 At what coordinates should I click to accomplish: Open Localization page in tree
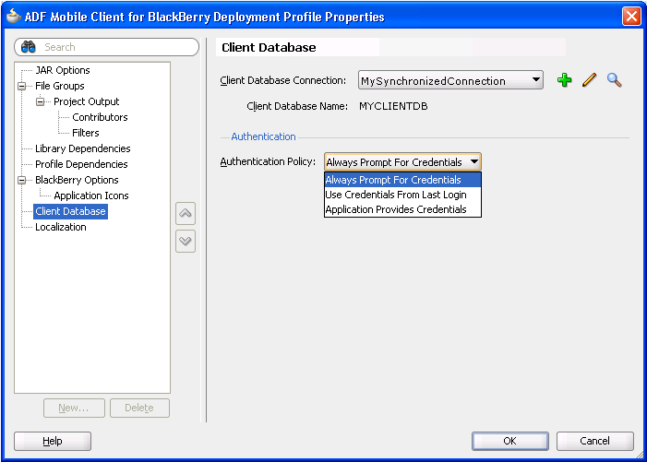[61, 227]
